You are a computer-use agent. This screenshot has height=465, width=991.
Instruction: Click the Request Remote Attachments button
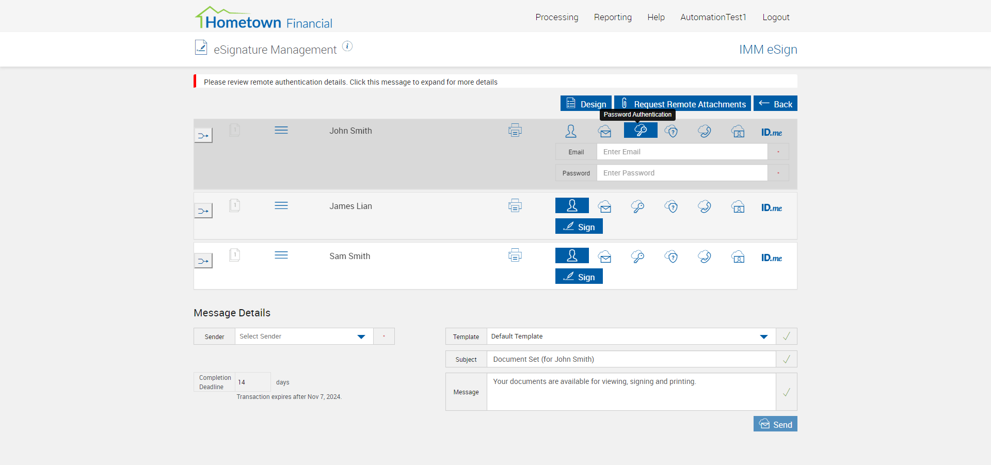(682, 104)
